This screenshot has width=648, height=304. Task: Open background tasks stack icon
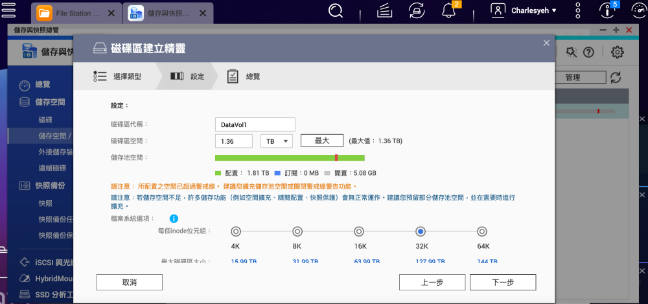(x=385, y=10)
